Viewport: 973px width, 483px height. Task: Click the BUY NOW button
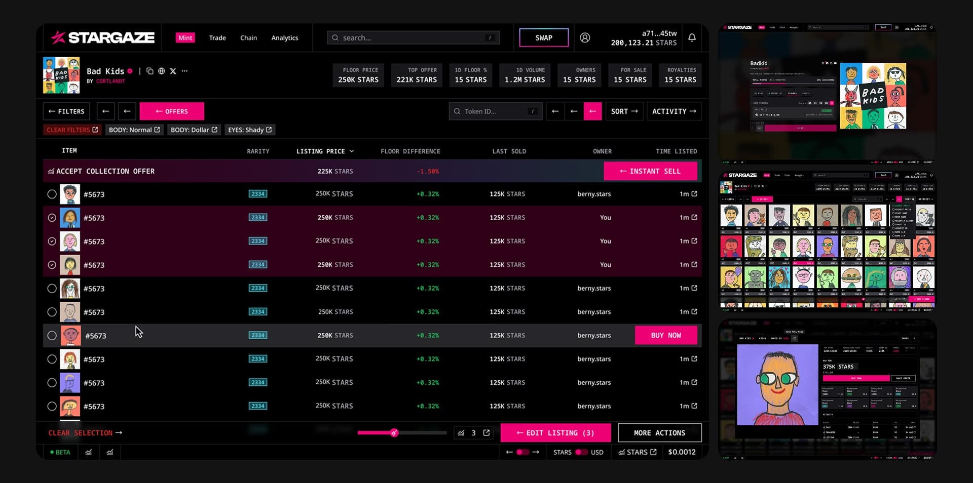point(666,335)
